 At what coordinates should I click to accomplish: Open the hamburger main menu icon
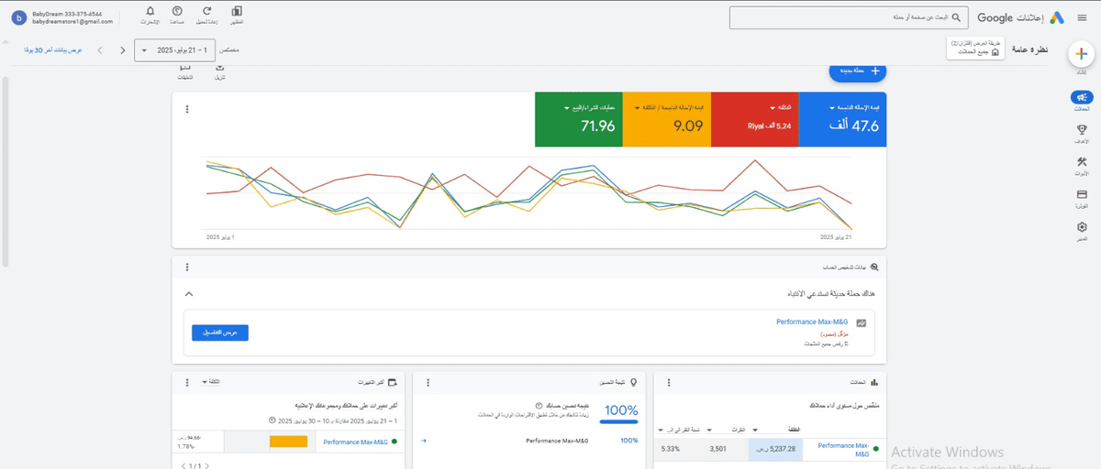[x=1082, y=17]
